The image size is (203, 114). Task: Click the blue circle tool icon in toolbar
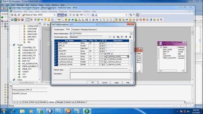[12, 20]
